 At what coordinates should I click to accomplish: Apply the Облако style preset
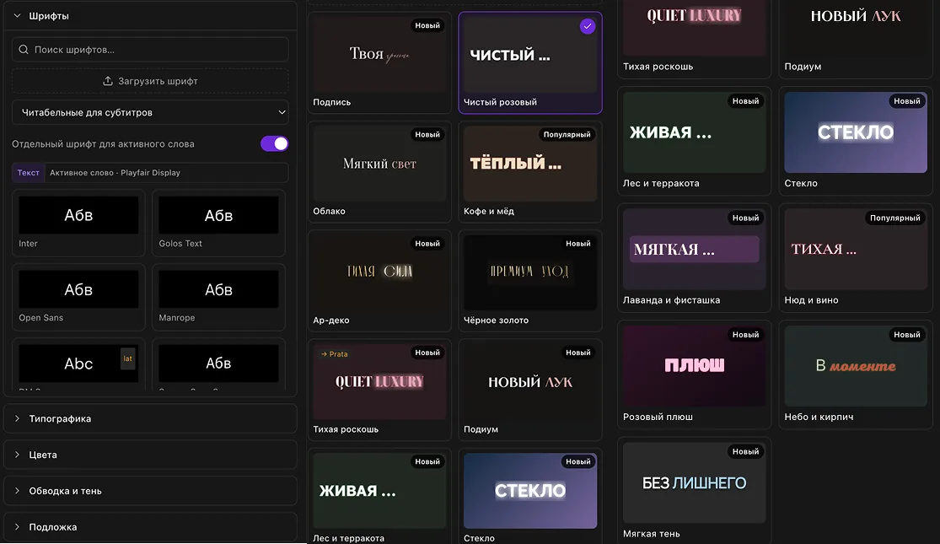point(379,172)
